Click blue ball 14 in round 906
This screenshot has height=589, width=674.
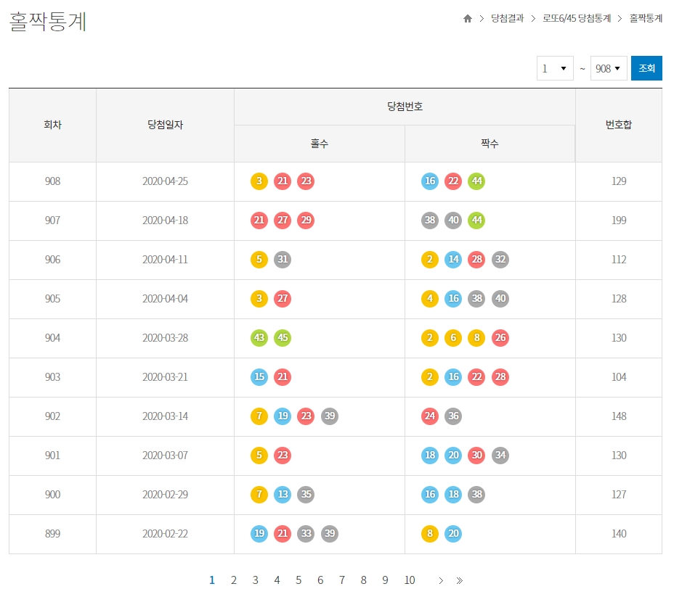pyautogui.click(x=453, y=260)
